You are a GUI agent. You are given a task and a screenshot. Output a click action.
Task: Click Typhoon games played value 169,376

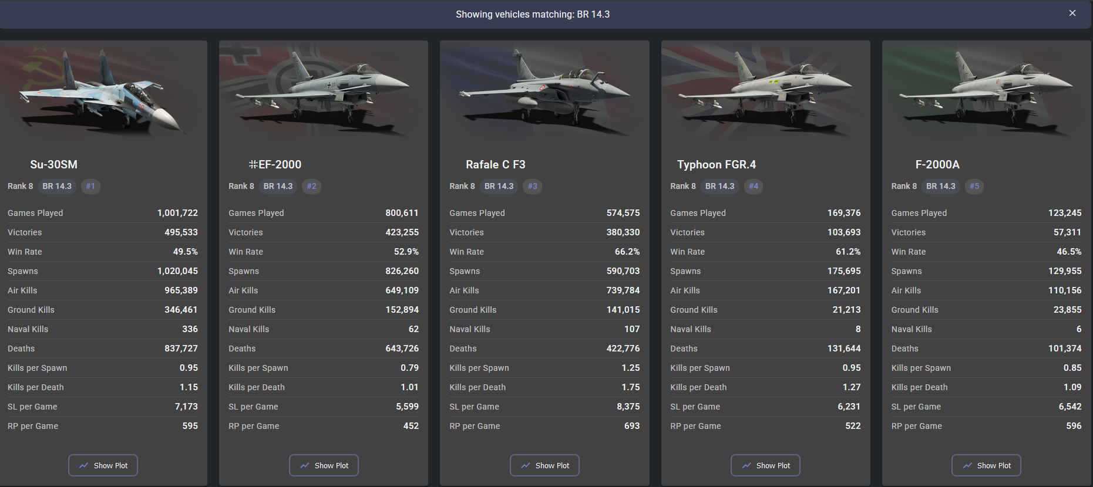(x=844, y=213)
